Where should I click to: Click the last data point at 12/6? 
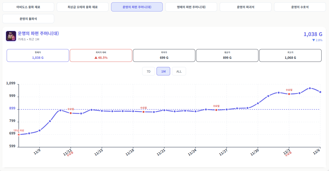pos(320,92)
